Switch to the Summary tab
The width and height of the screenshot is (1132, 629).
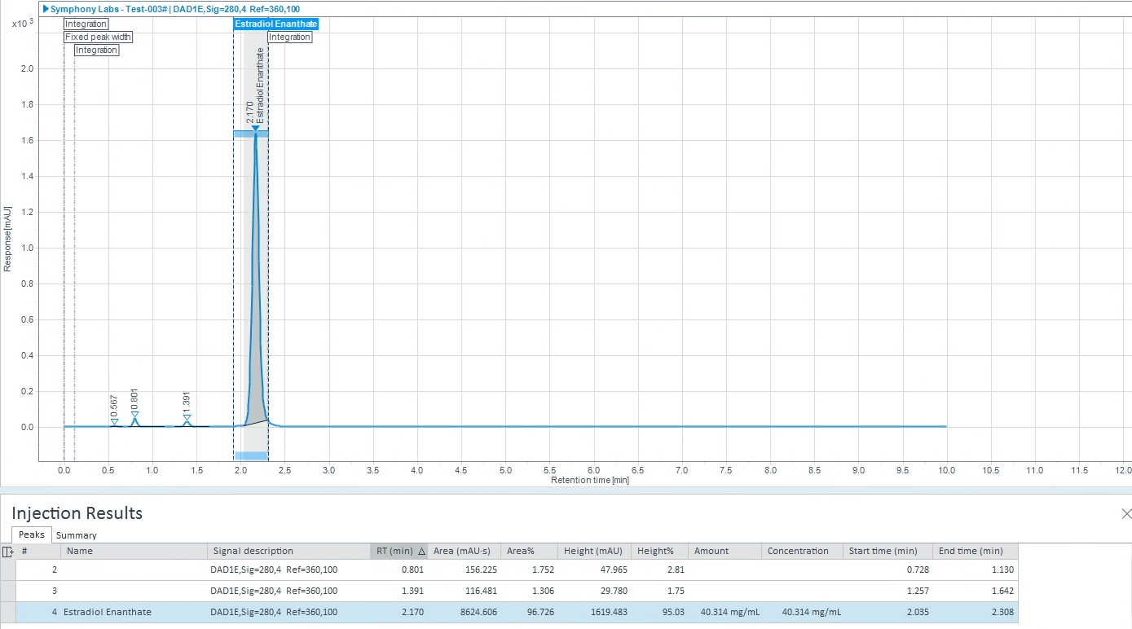(76, 535)
